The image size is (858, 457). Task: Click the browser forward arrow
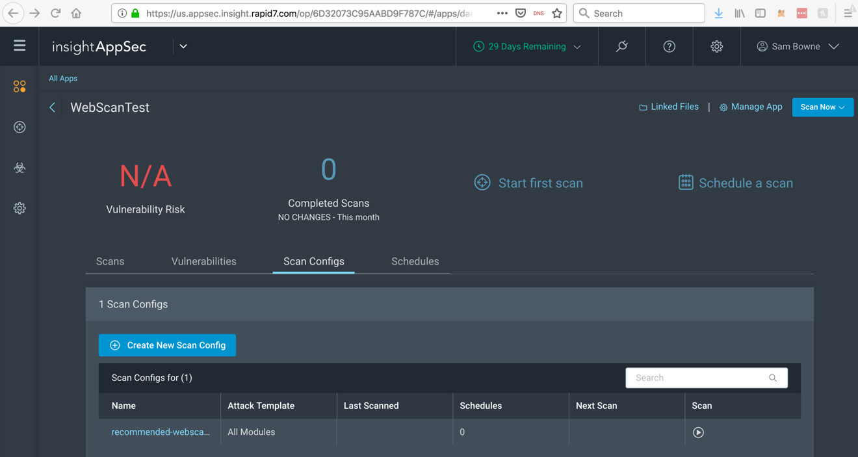(34, 13)
